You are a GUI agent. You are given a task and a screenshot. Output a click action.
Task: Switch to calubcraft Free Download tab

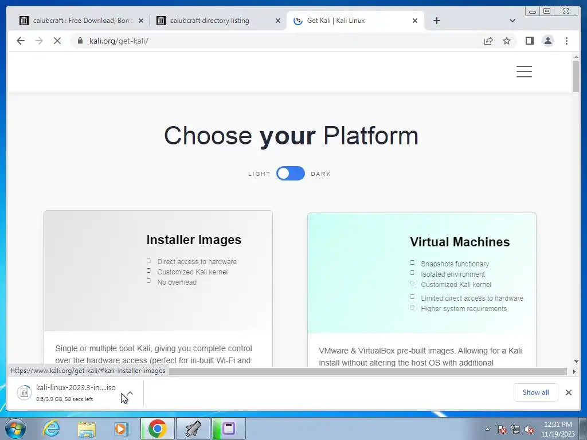click(82, 21)
